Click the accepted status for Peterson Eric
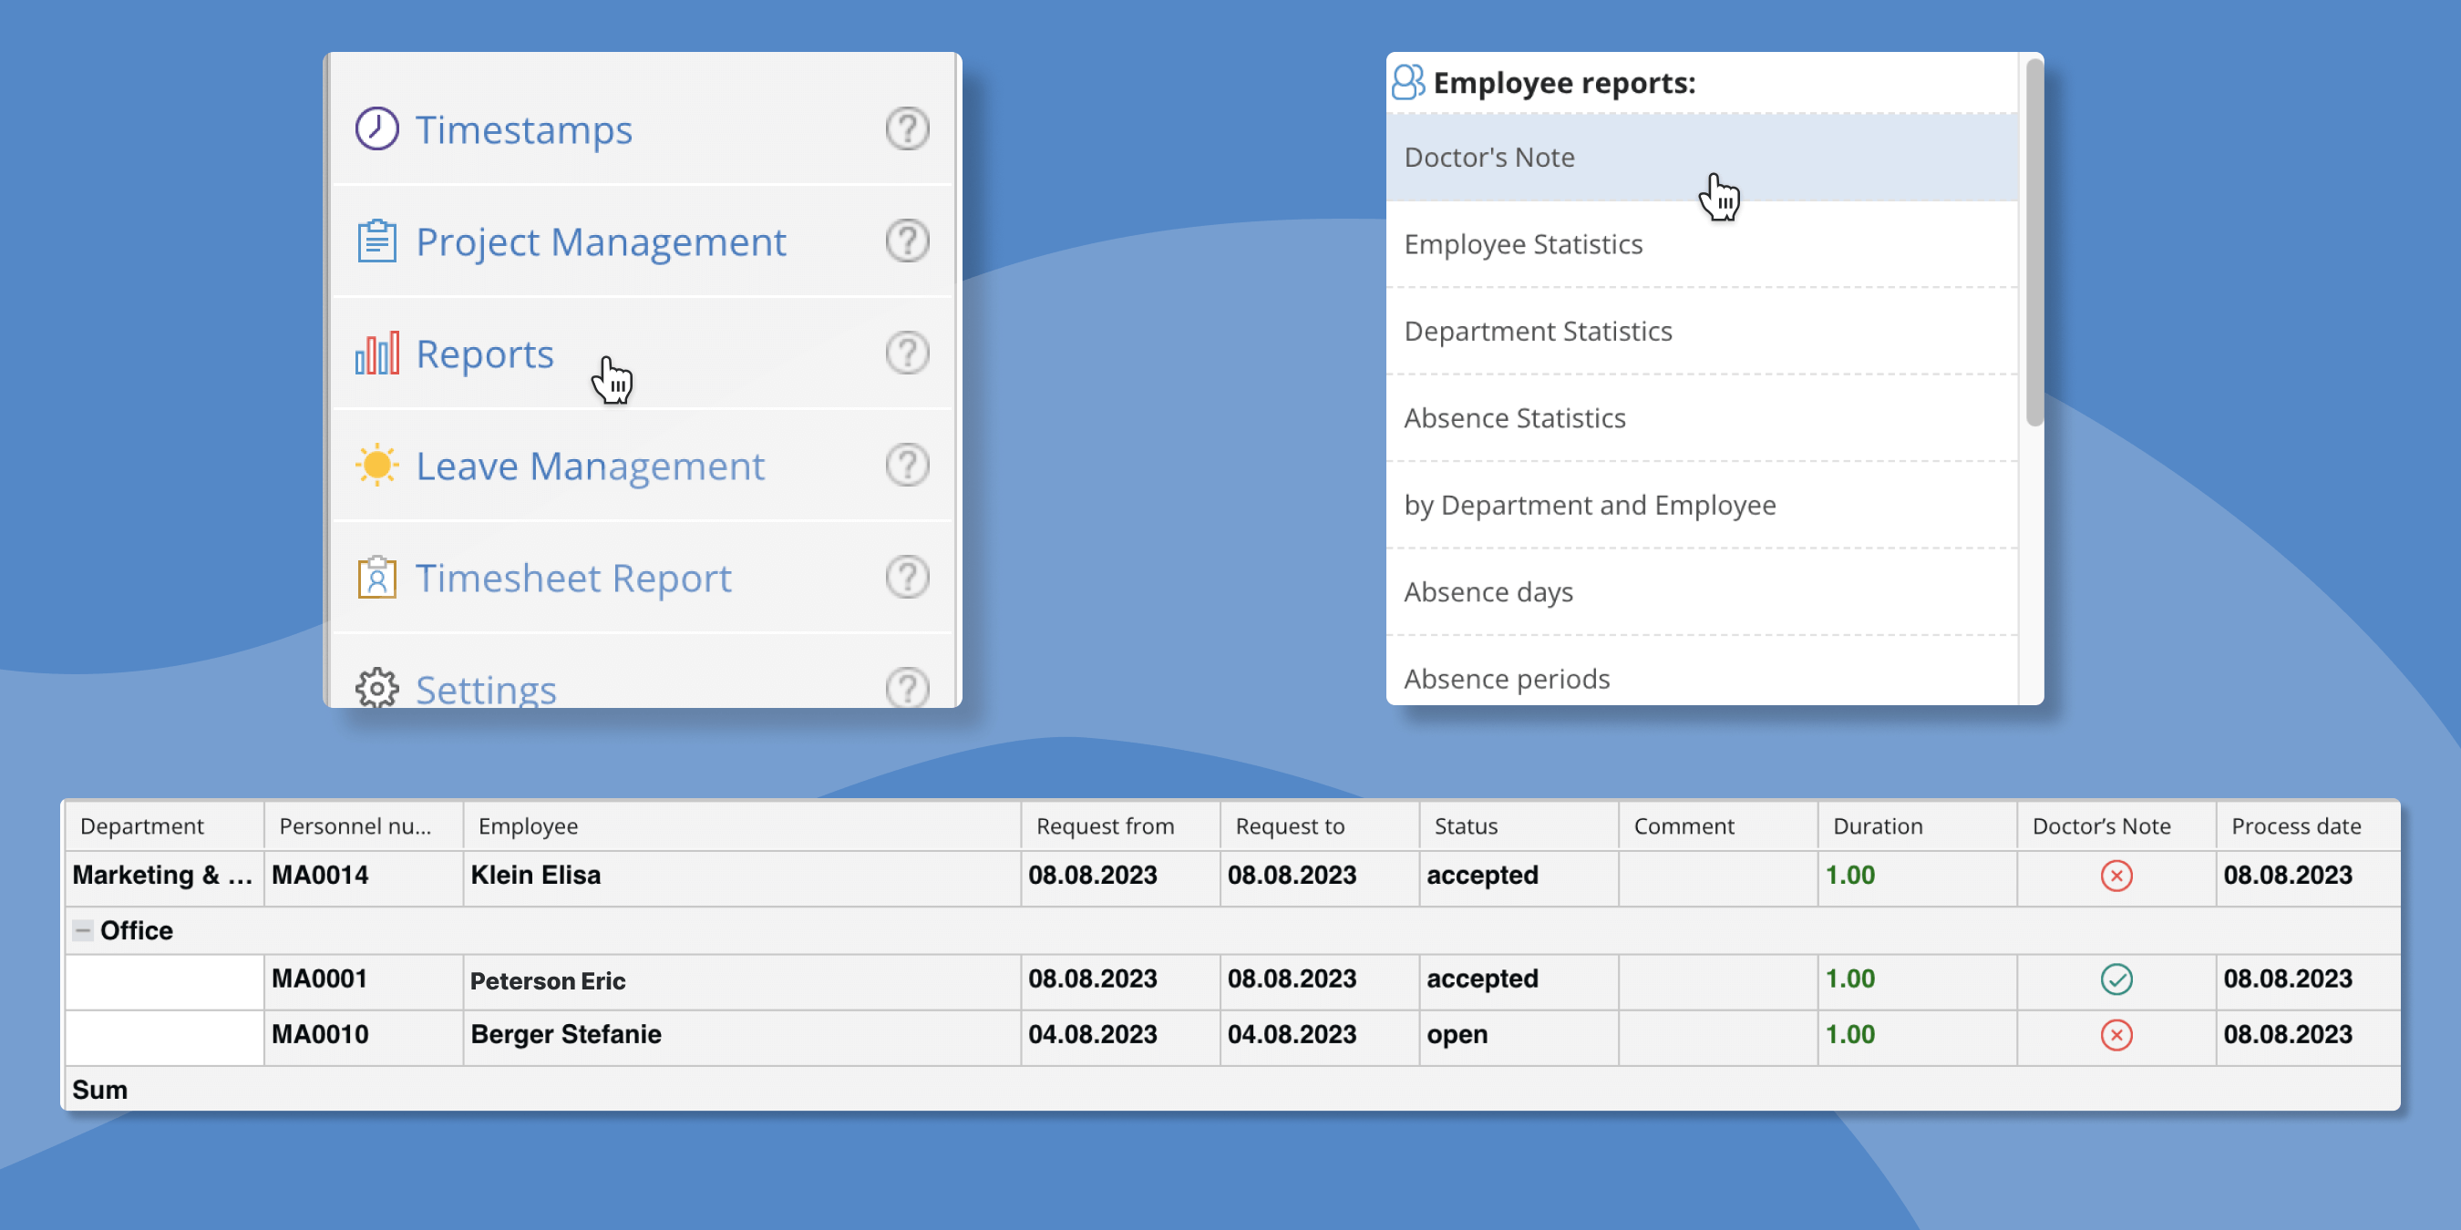The image size is (2461, 1230). (1519, 979)
